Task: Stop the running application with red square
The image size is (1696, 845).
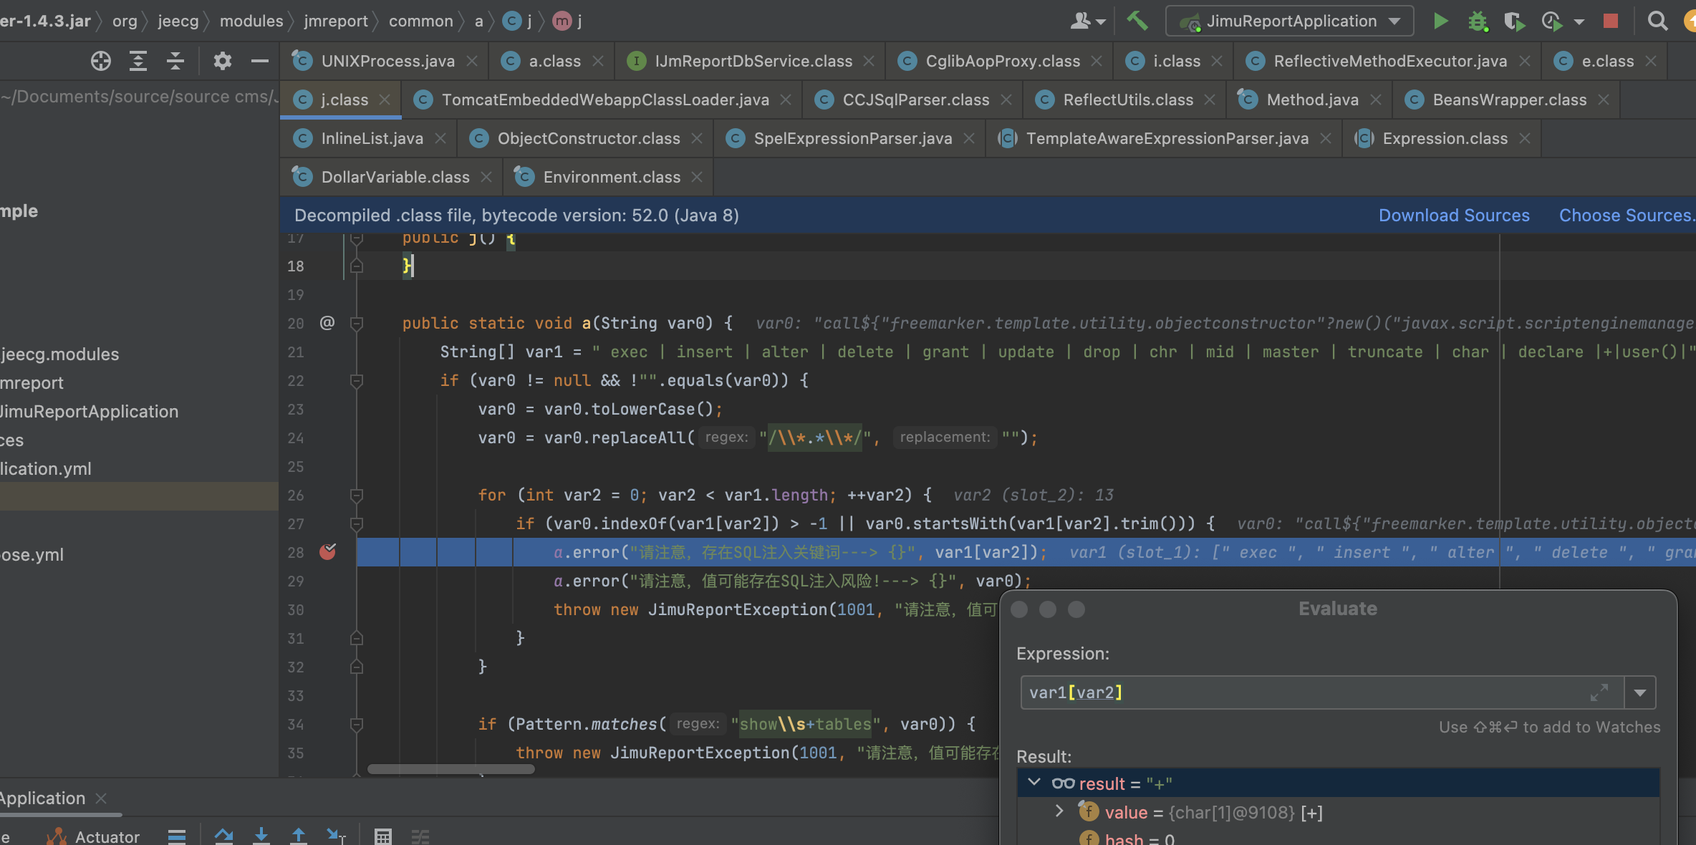Action: tap(1611, 21)
